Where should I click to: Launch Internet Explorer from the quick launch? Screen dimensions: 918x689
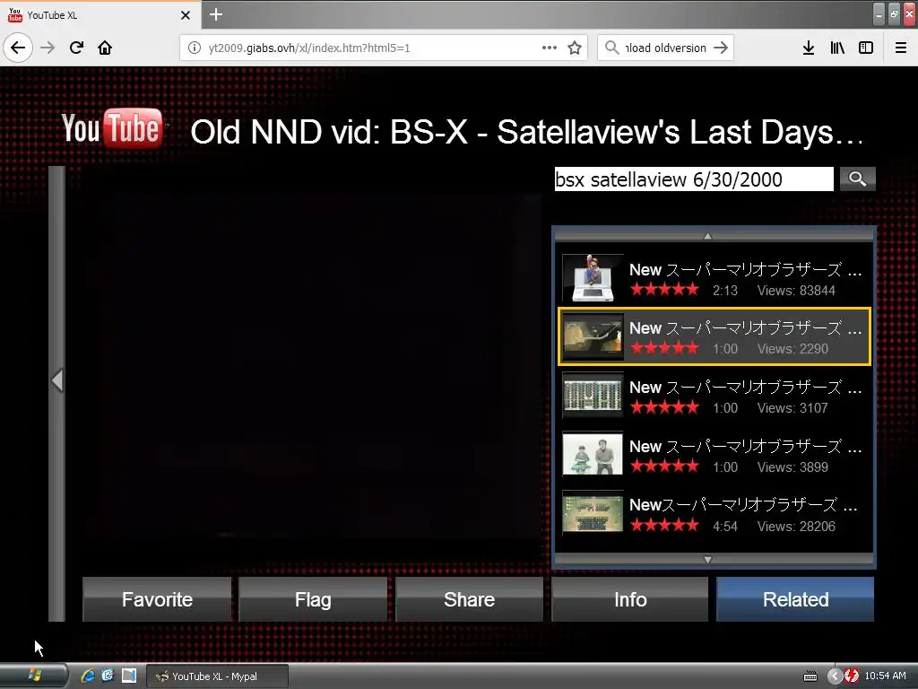pyautogui.click(x=88, y=676)
